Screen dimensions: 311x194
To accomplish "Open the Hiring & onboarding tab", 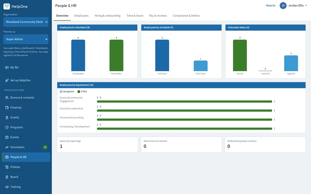I will (108, 16).
